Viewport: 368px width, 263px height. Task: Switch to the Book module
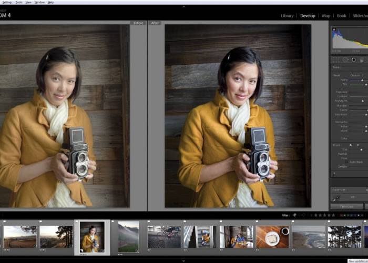(x=342, y=16)
